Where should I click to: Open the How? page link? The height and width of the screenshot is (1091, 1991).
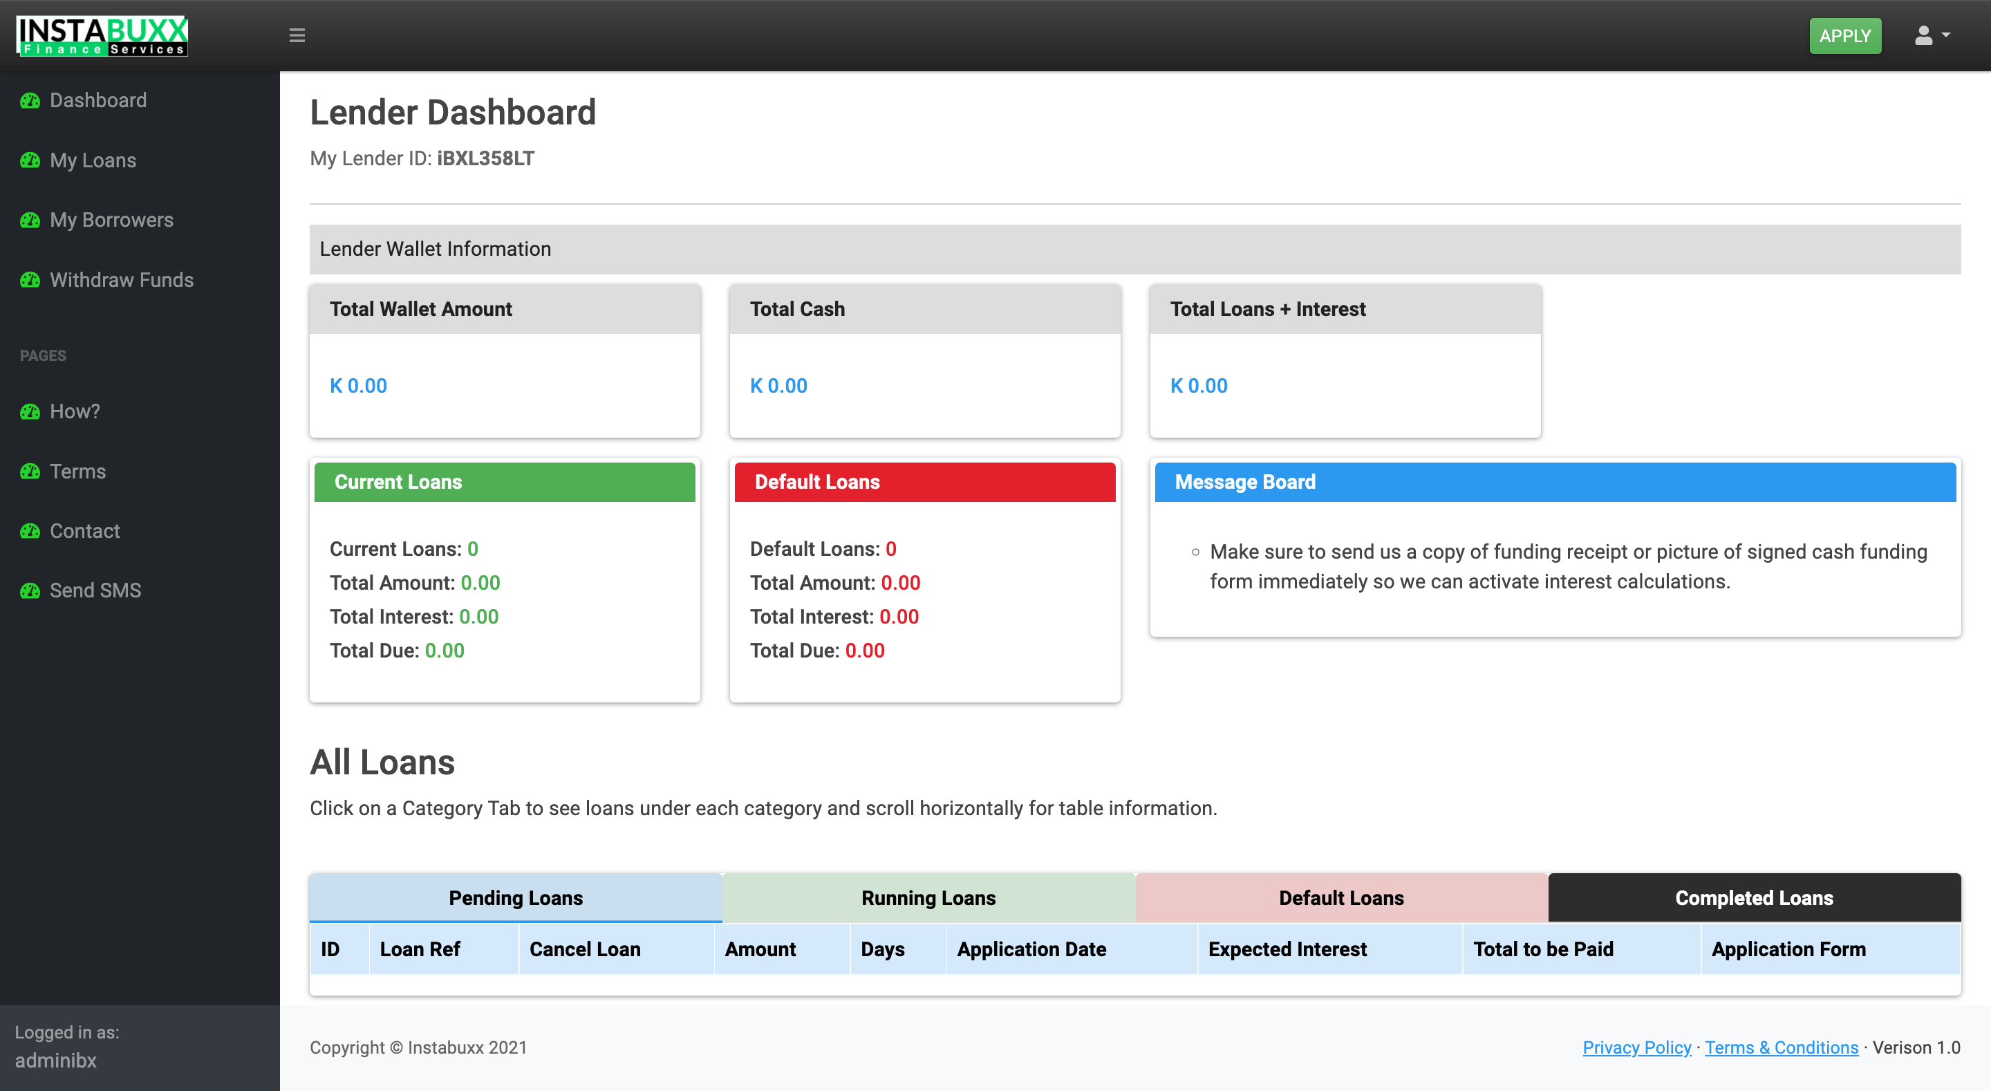(75, 411)
